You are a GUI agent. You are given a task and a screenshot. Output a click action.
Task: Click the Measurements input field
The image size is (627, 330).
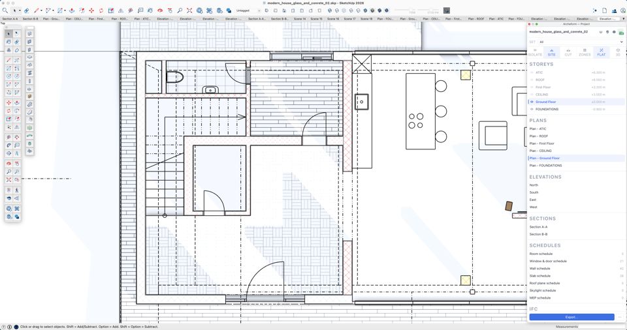pos(602,327)
